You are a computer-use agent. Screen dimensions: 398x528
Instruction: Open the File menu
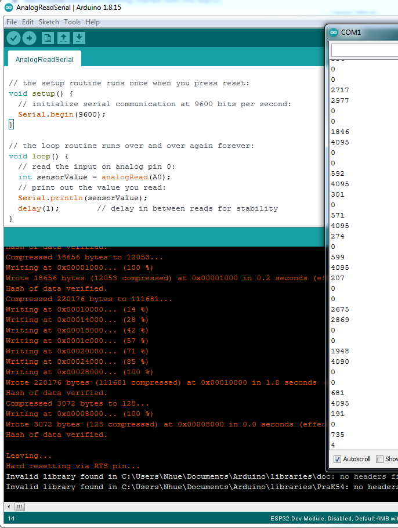pyautogui.click(x=12, y=22)
